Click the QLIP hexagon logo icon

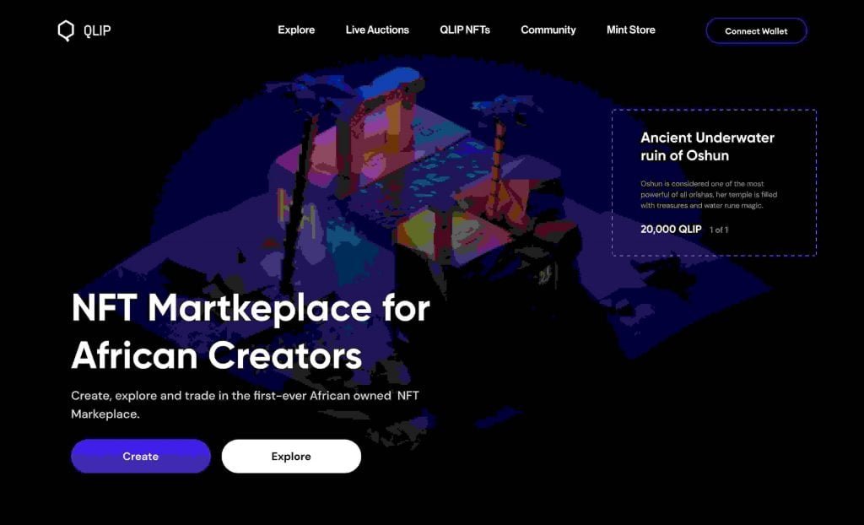66,31
